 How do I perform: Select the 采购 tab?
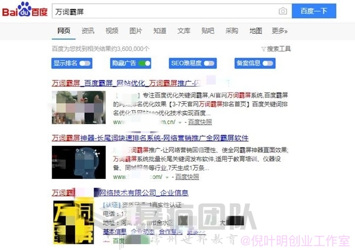(x=231, y=31)
